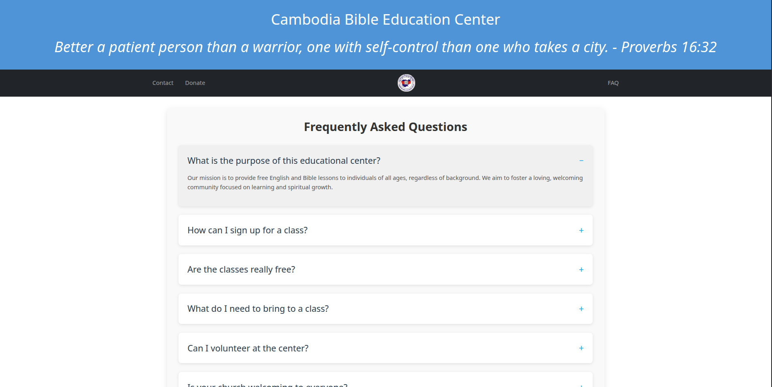Expand 'Can I volunteer at the center?'
Screen dimensions: 772x387
pyautogui.click(x=248, y=348)
